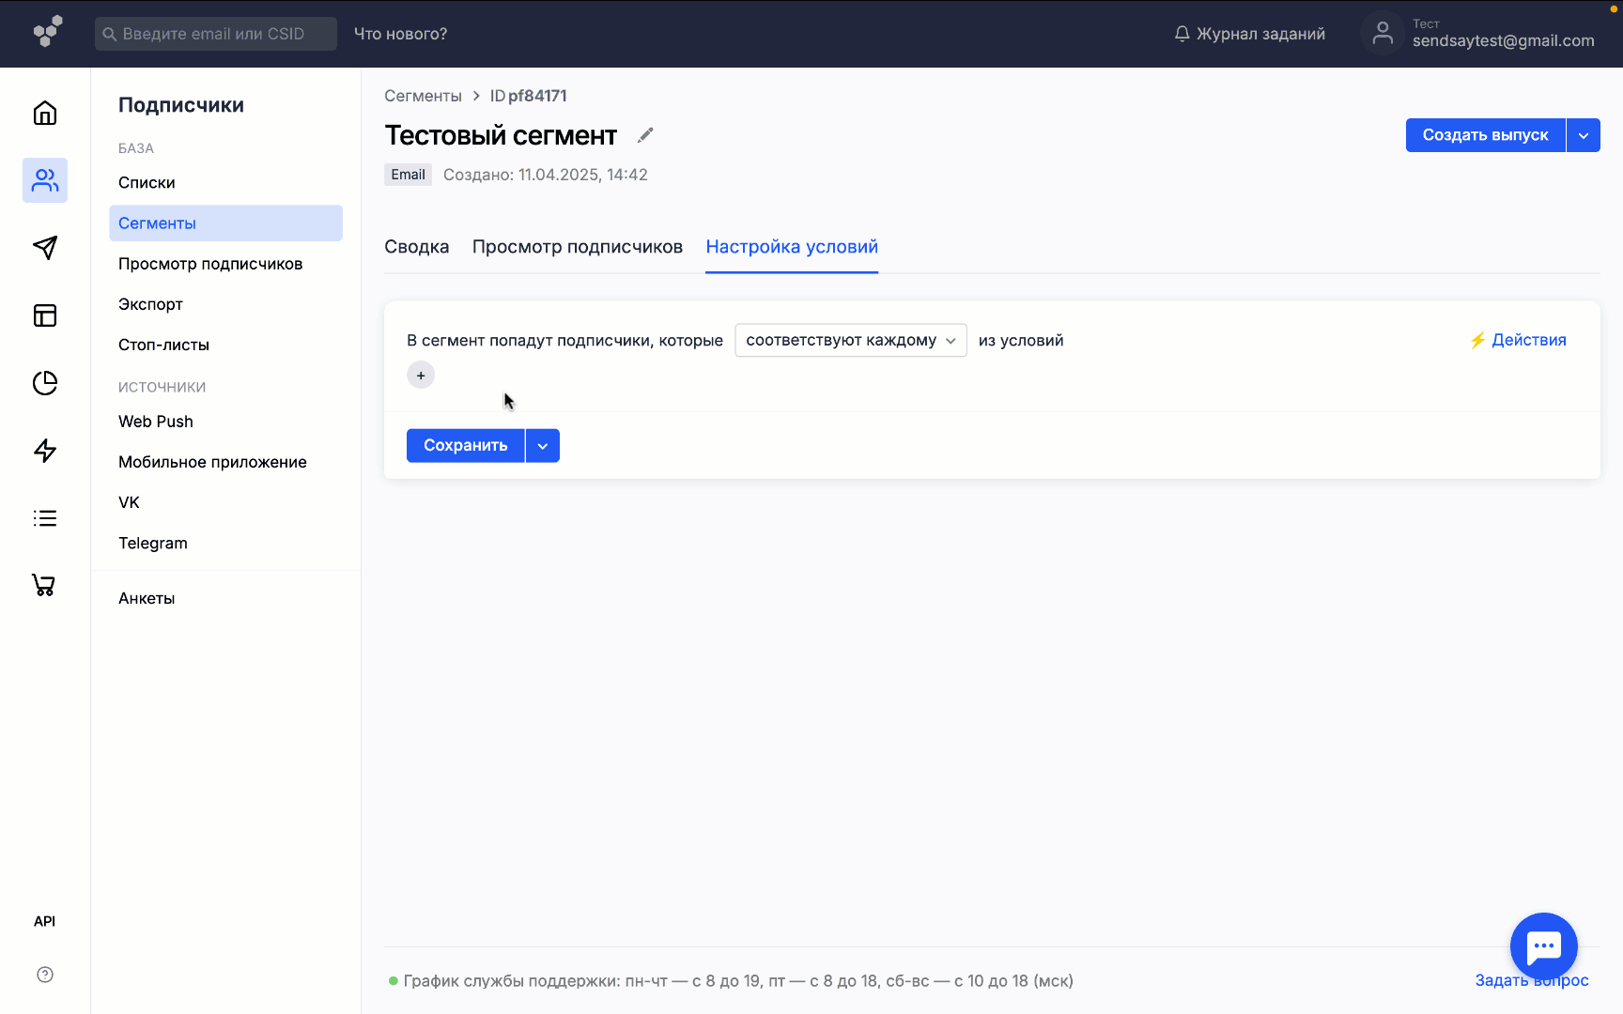Image resolution: width=1623 pixels, height=1014 pixels.
Task: Expand the 'соответствуют каждому' dropdown
Action: 850,340
